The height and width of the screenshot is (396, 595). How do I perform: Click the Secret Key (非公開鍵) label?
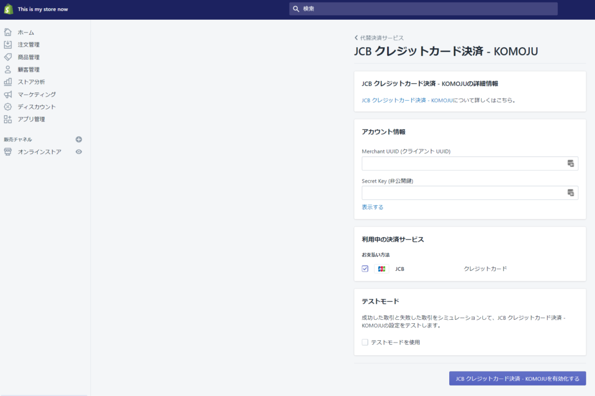[388, 181]
